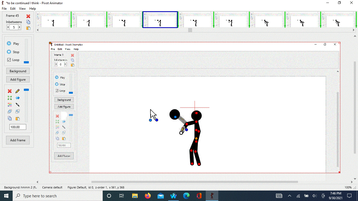This screenshot has width=358, height=201.
Task: Click the Add Figure button
Action: (x=18, y=79)
